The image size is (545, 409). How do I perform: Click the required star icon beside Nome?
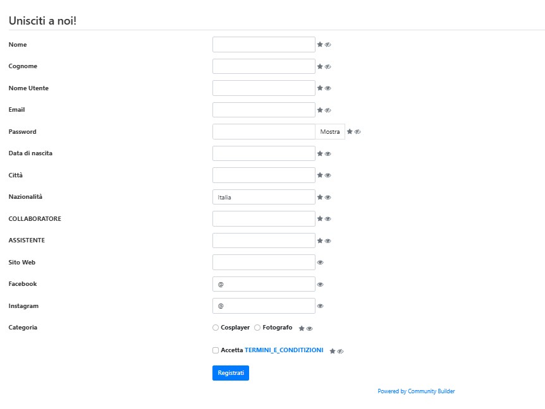[x=320, y=44]
